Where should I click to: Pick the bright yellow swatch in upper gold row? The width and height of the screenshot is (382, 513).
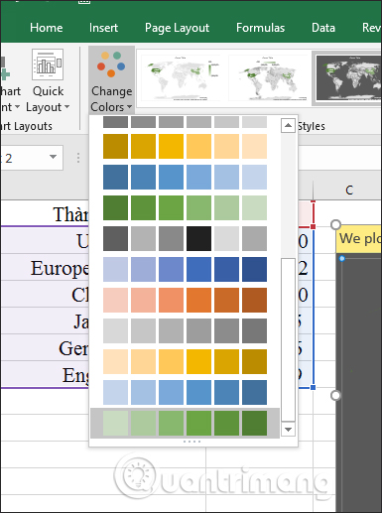(x=171, y=146)
